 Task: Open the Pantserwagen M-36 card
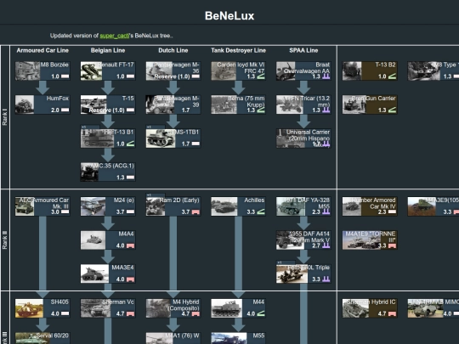173,70
